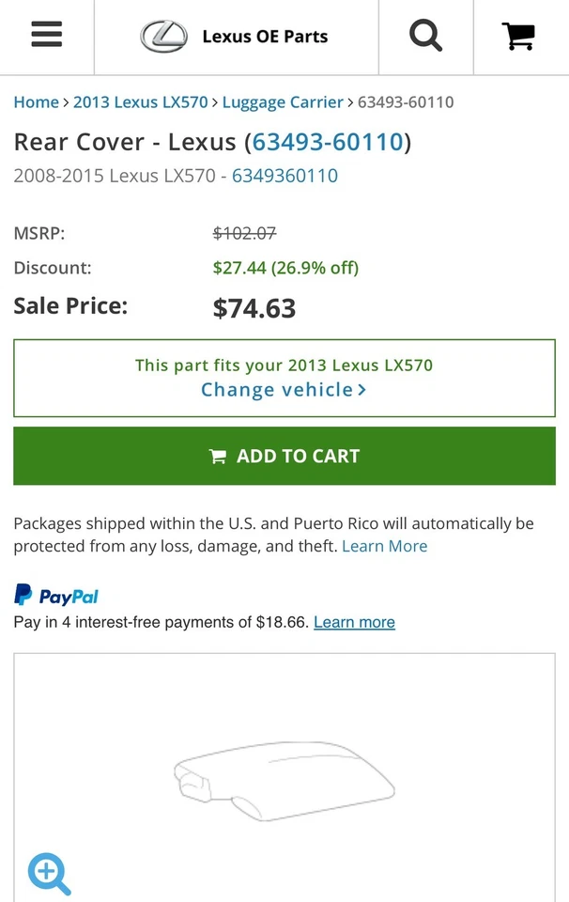This screenshot has width=569, height=902.
Task: Open the hamburger navigation menu
Action: click(x=45, y=35)
